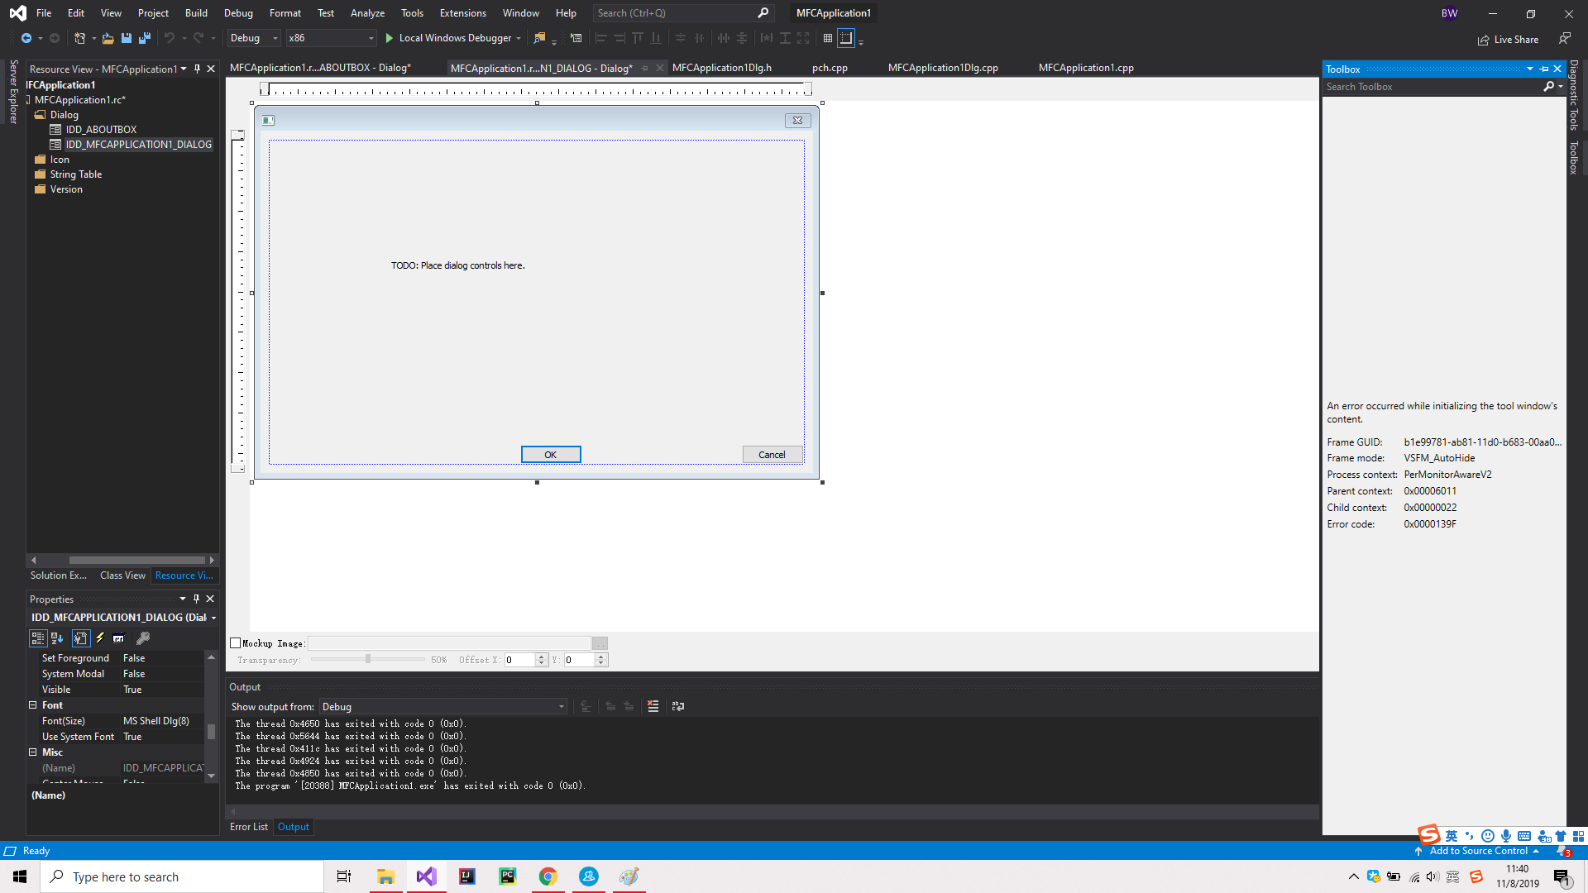Open the Show output from Debug dropdown
This screenshot has height=893, width=1588.
pyautogui.click(x=443, y=707)
